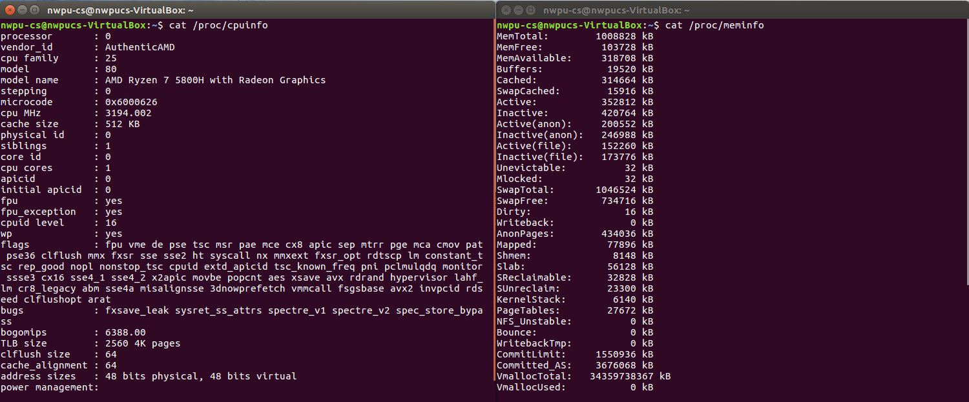Maximize the left cpuinfo terminal window
This screenshot has height=402, width=969.
tap(33, 10)
